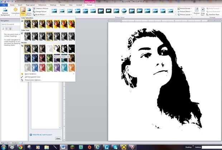Open the Reset Picture dropdown
The image size is (222, 150).
(39, 15)
